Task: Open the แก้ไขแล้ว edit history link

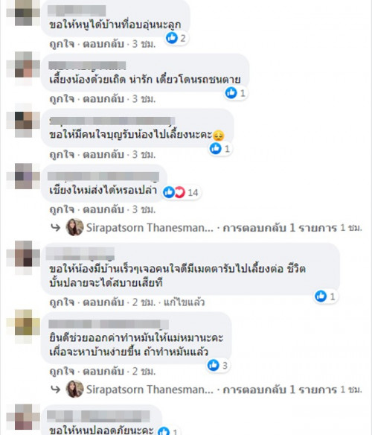Action: coord(184,302)
